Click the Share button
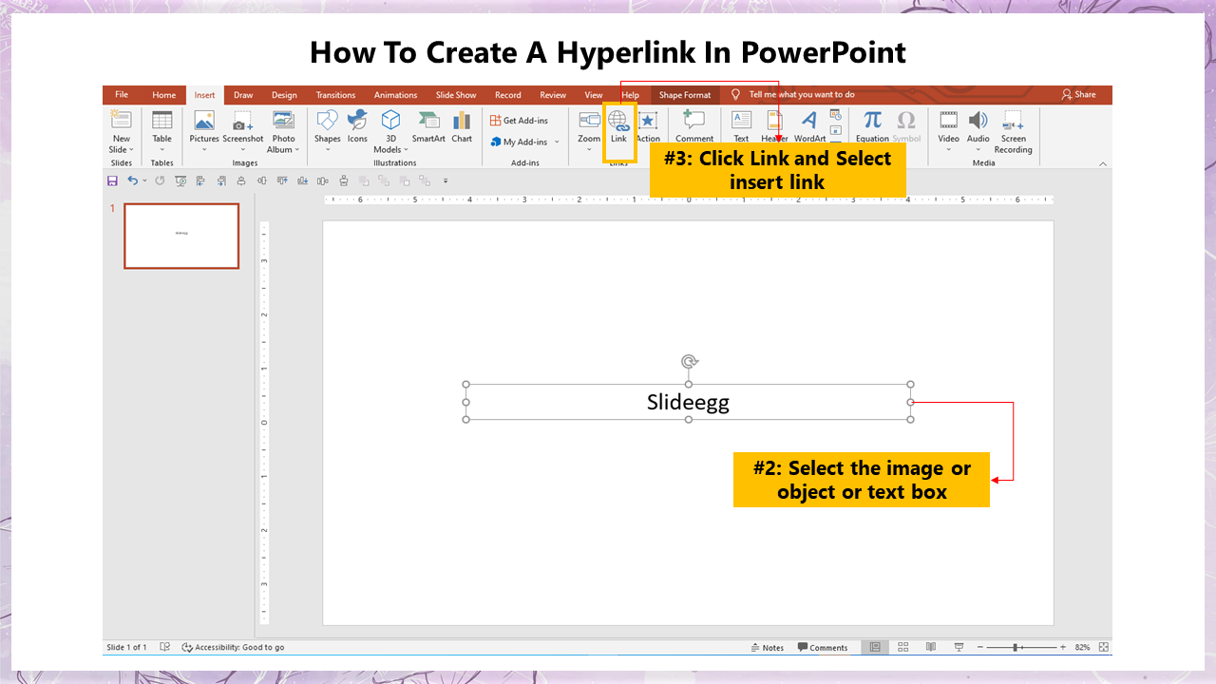The image size is (1216, 684). tap(1078, 95)
